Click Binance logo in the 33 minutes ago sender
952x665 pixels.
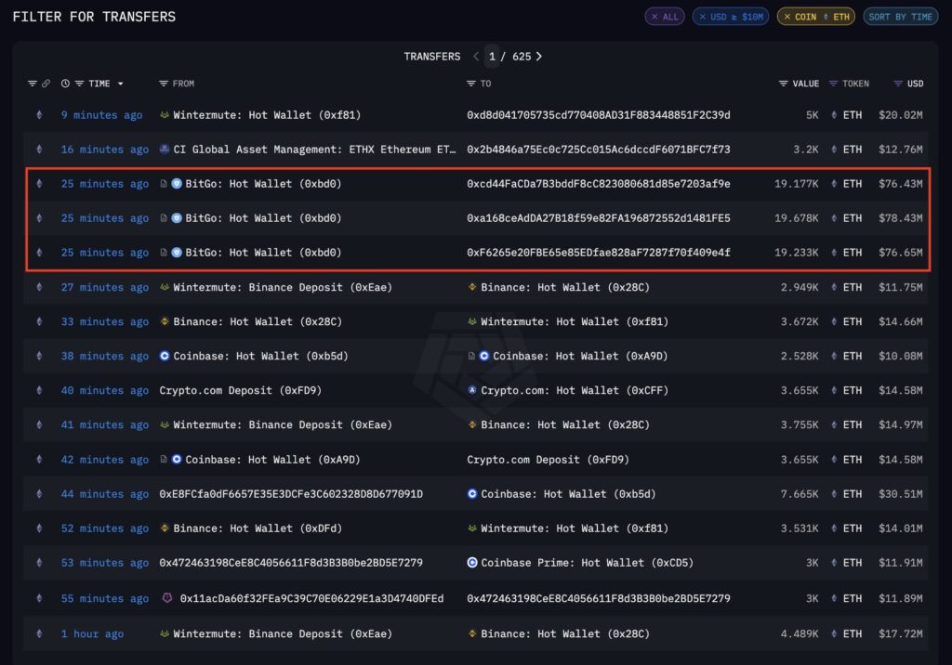click(x=165, y=321)
